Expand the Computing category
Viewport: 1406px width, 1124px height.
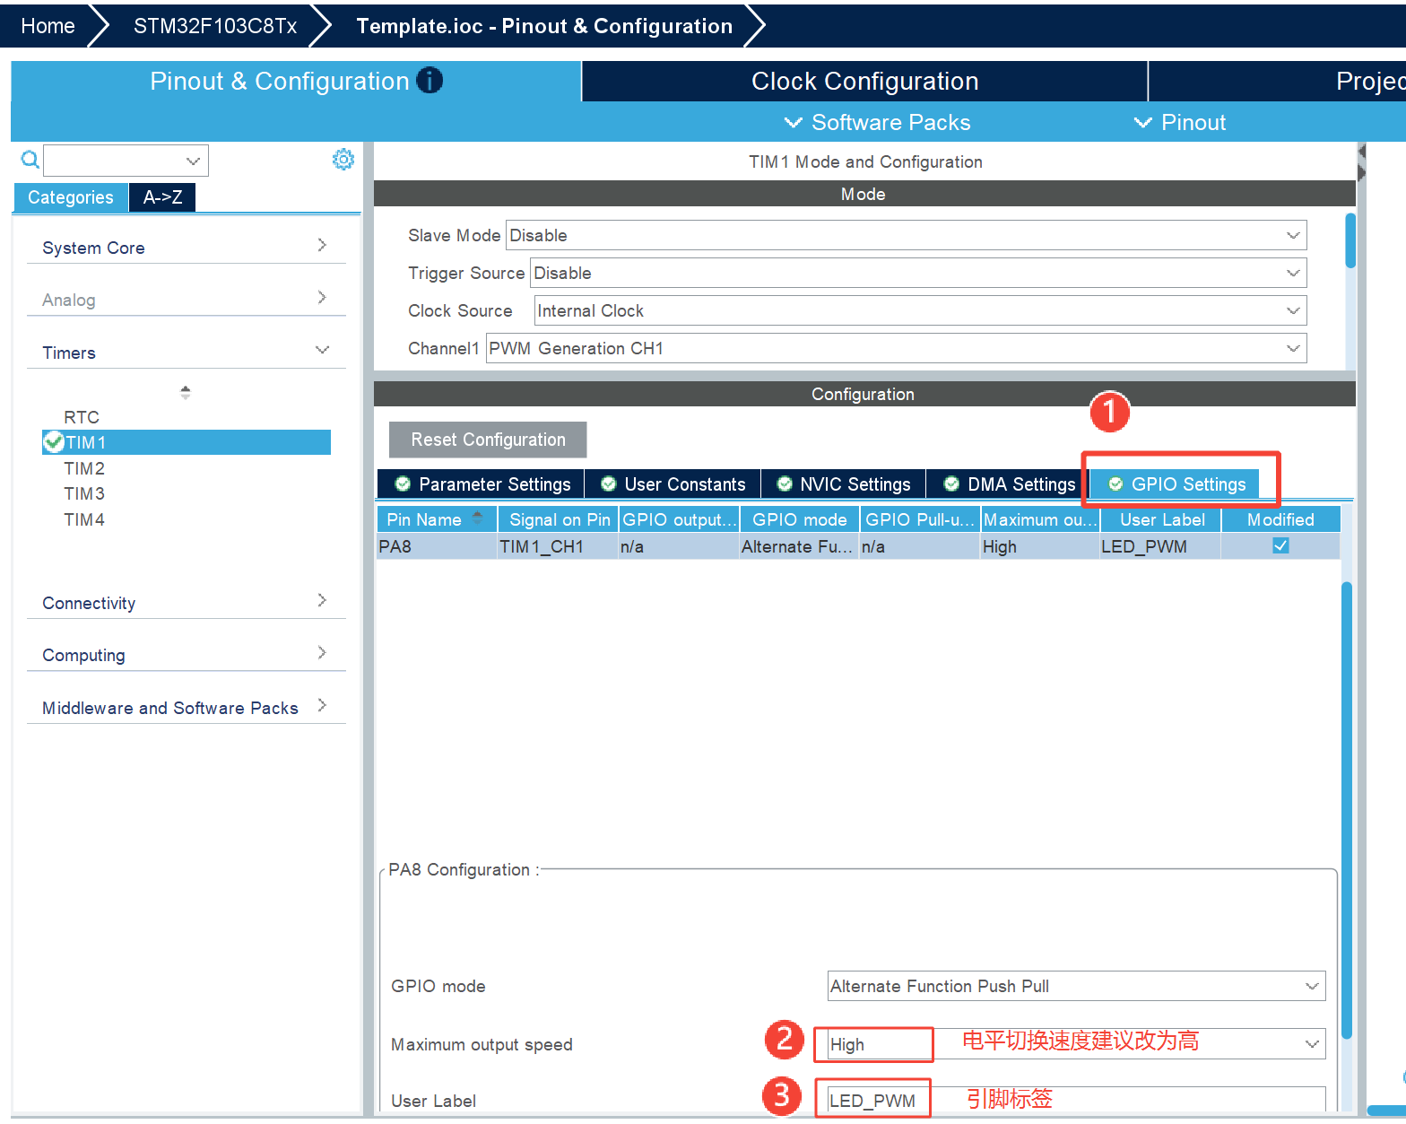point(186,654)
